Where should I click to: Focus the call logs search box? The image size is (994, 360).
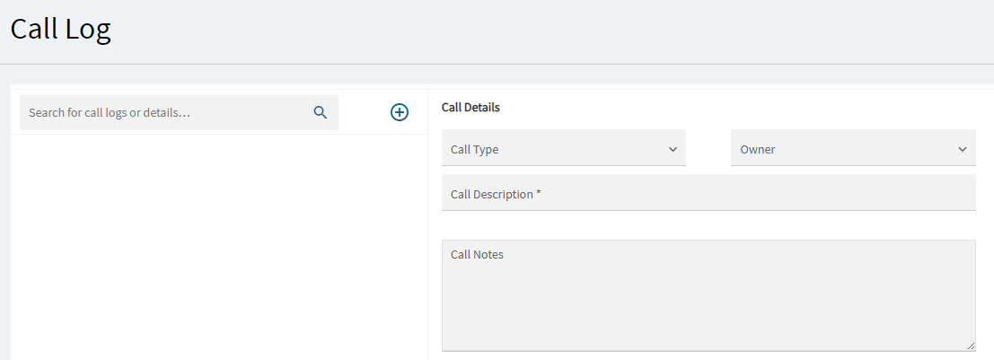pyautogui.click(x=166, y=112)
